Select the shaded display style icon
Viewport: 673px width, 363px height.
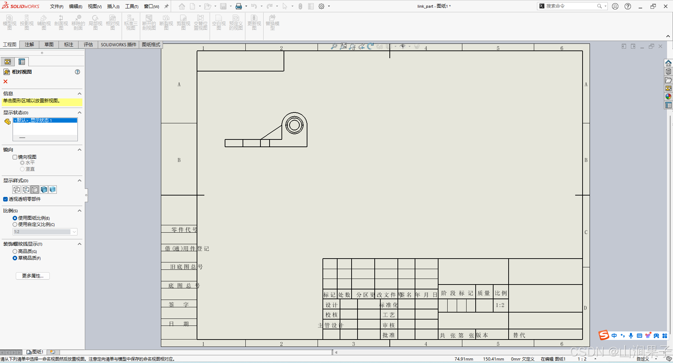pos(53,190)
